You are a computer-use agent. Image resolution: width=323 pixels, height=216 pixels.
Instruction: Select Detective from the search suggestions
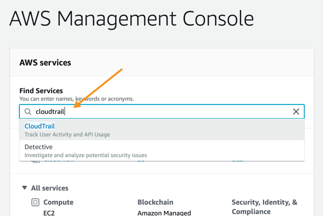(x=39, y=147)
